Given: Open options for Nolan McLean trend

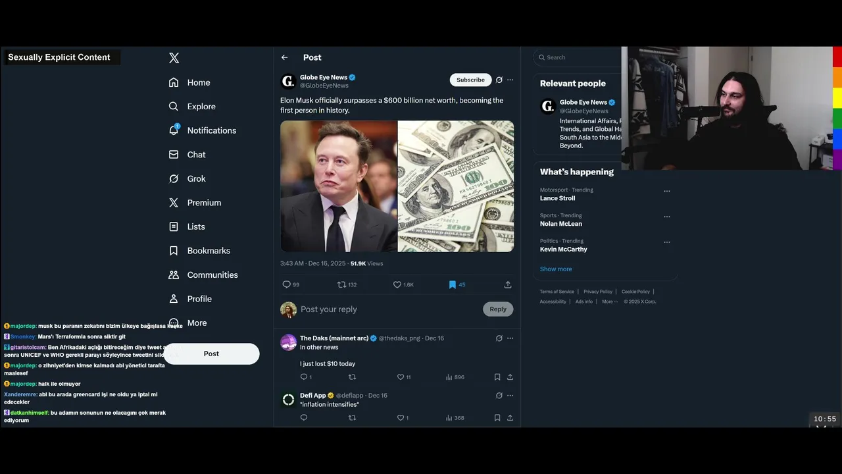Looking at the screenshot, I should coord(667,217).
